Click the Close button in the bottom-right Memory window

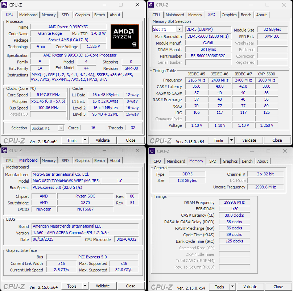[x=278, y=287]
